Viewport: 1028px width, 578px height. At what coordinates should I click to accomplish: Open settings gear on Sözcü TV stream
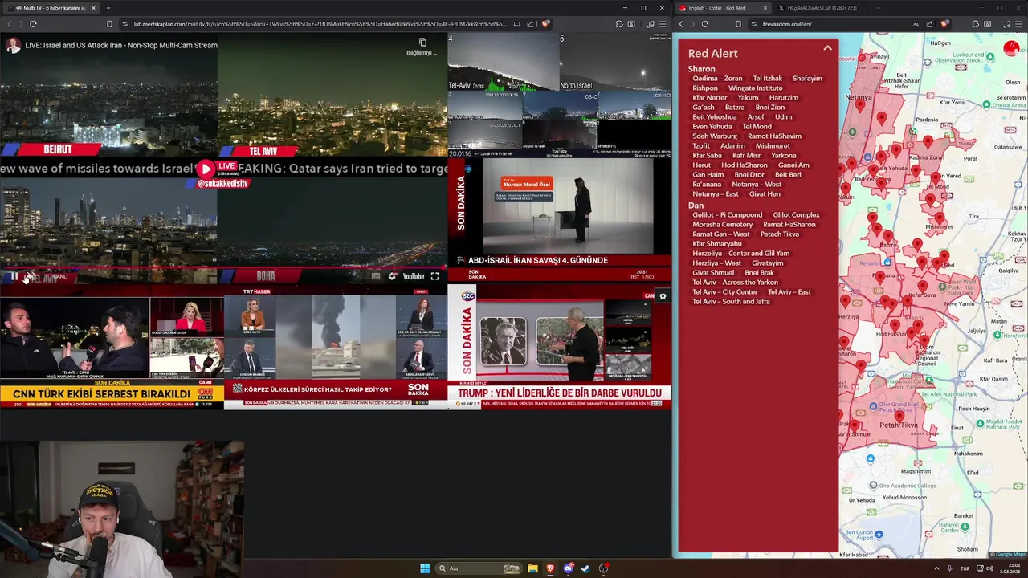click(663, 296)
